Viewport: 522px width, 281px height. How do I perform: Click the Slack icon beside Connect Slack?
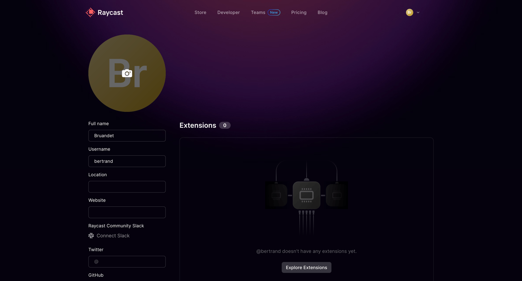[x=91, y=236]
